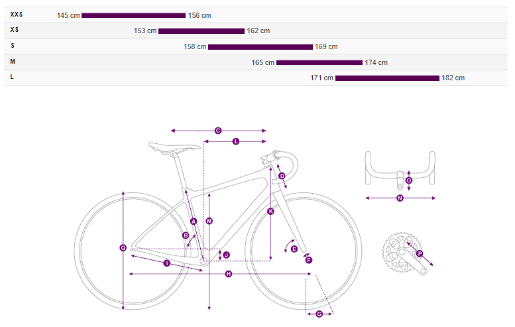Click the E head angle marker
The height and width of the screenshot is (327, 515).
pyautogui.click(x=294, y=249)
